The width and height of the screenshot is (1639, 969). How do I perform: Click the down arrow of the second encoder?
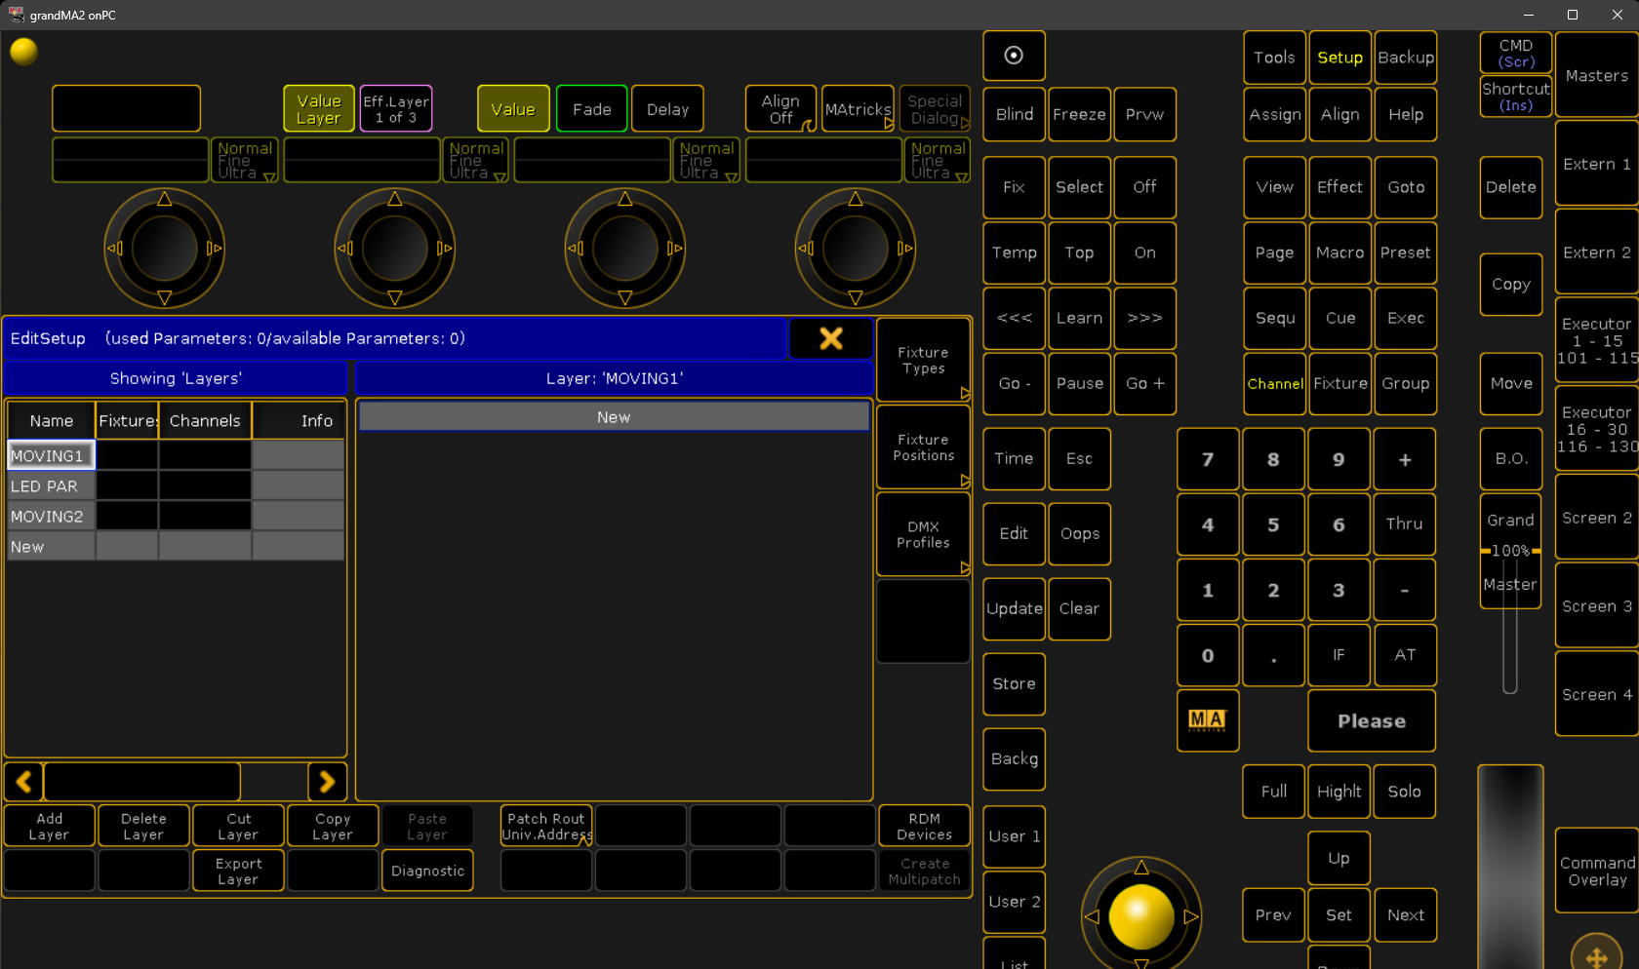click(x=395, y=297)
